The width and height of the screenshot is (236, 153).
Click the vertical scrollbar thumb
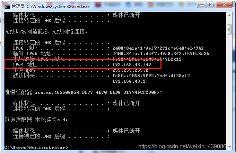tap(229, 29)
